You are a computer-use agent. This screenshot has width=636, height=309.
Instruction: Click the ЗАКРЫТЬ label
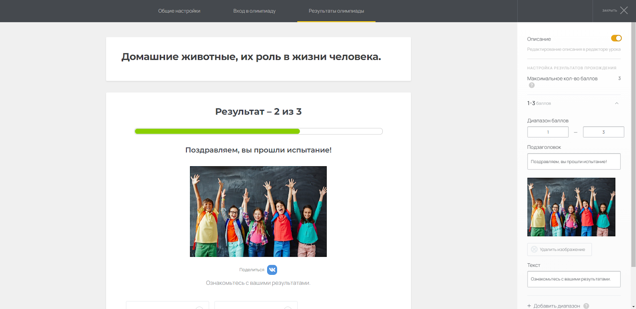coord(609,11)
